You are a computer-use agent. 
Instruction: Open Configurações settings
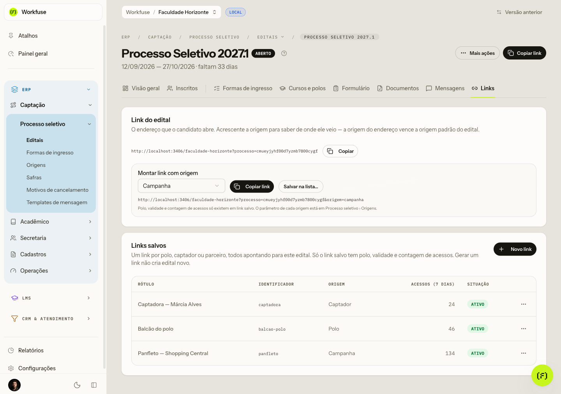point(51,368)
